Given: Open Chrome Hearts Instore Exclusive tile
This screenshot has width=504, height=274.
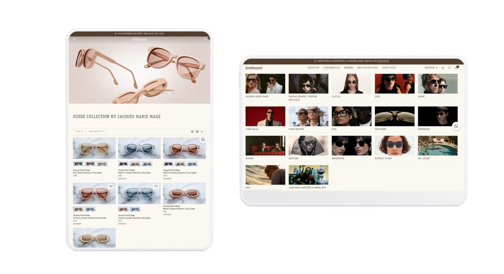Looking at the screenshot, I should click(309, 84).
